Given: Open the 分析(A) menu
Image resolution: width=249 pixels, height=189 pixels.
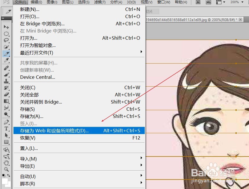Looking at the screenshot, I should pos(116,2).
